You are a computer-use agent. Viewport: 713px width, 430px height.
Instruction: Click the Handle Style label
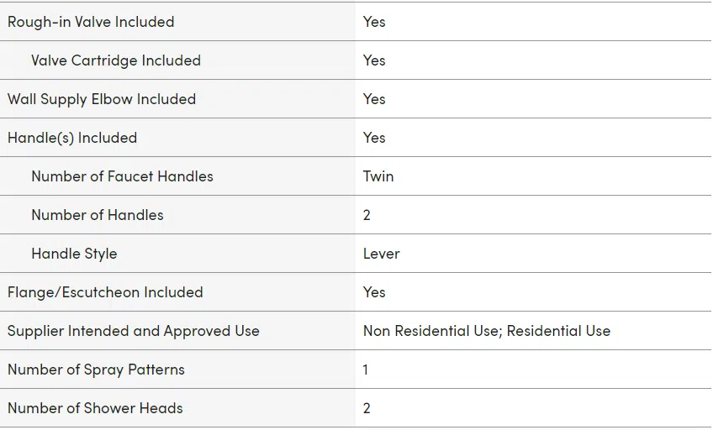coord(74,254)
